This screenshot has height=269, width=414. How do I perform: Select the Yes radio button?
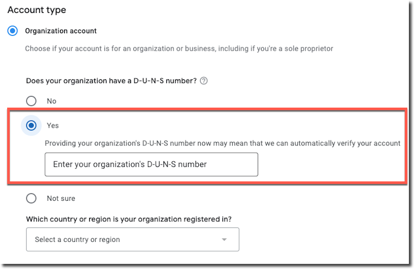[31, 126]
